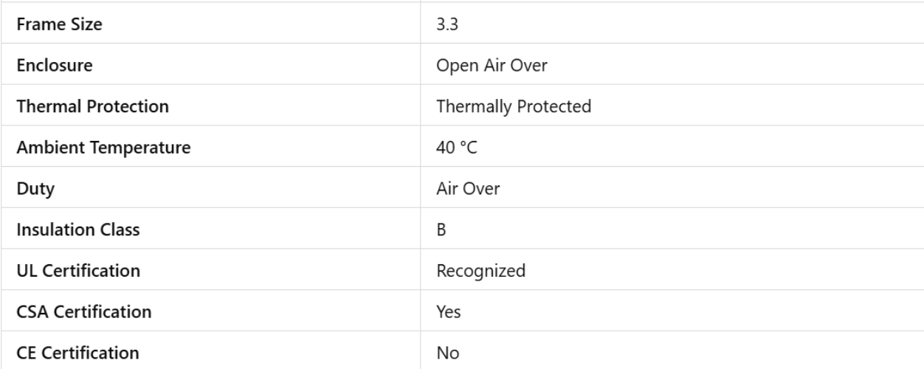Viewport: 924px width, 369px height.
Task: Click the UL Certification label
Action: [x=77, y=271]
